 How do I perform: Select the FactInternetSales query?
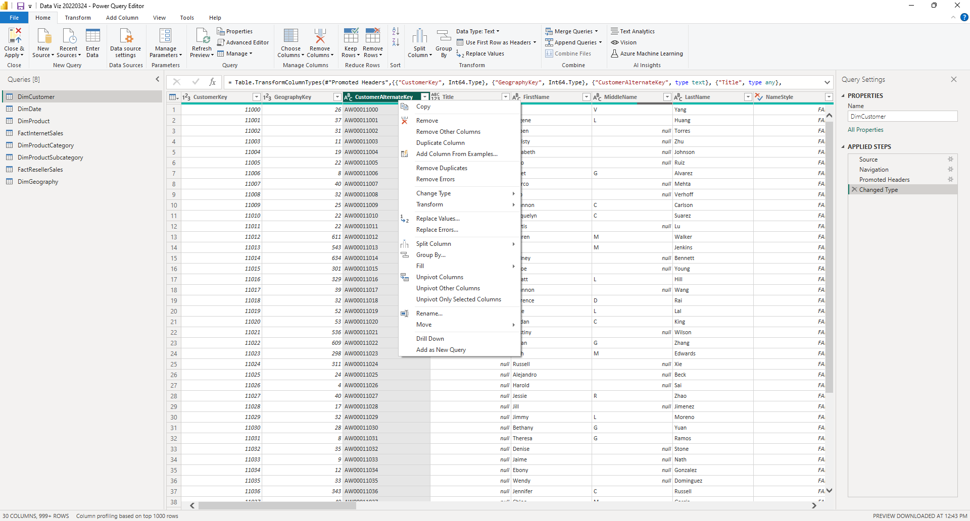tap(40, 133)
